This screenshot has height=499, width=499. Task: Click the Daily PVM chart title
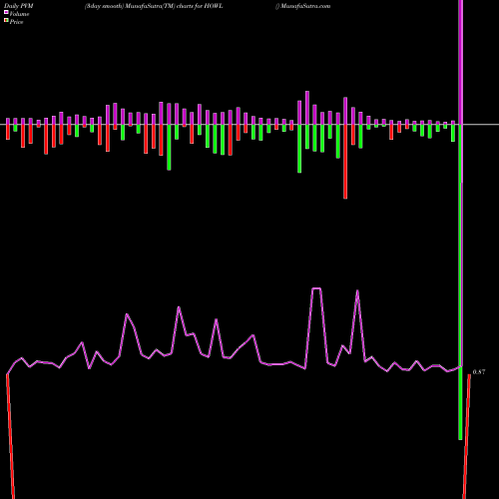19,6
